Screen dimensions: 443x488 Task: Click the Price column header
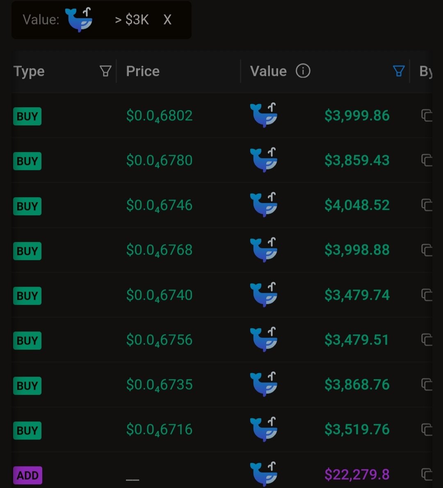pos(142,71)
